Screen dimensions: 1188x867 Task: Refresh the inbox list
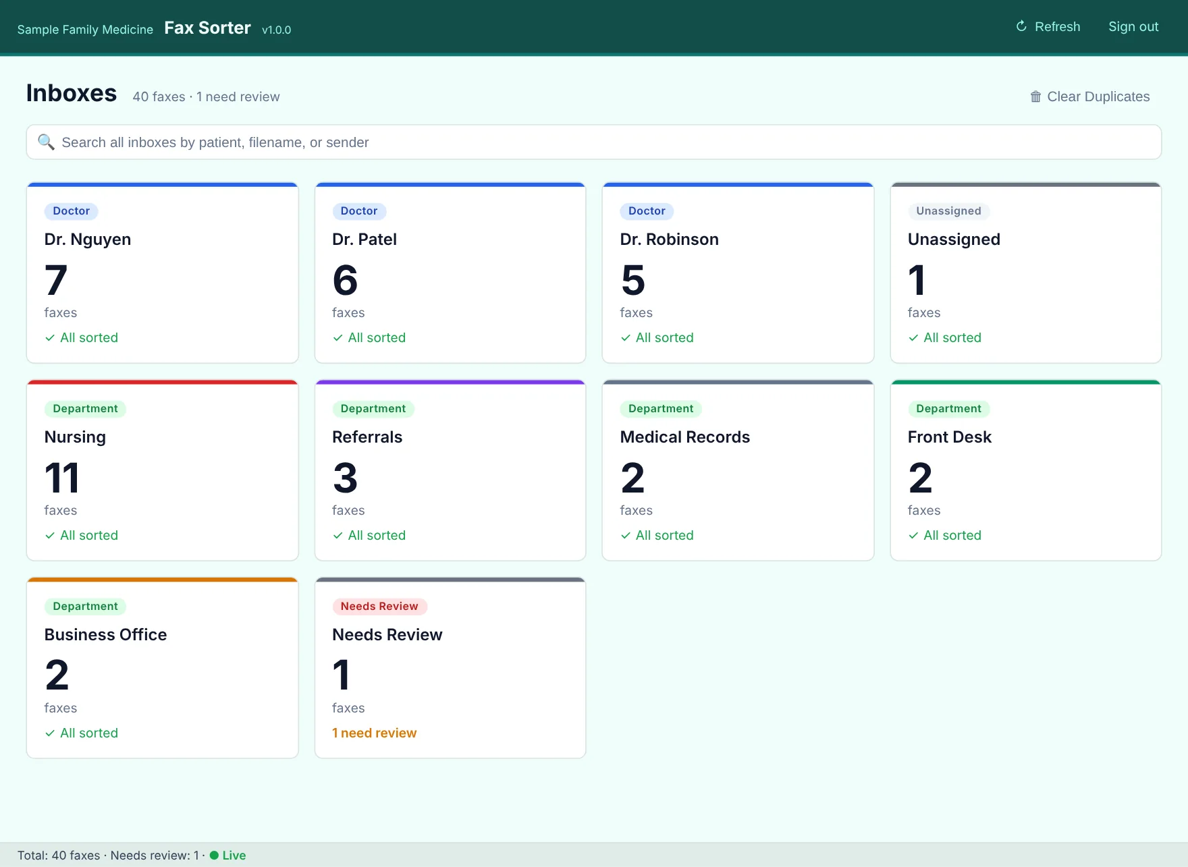coord(1048,26)
